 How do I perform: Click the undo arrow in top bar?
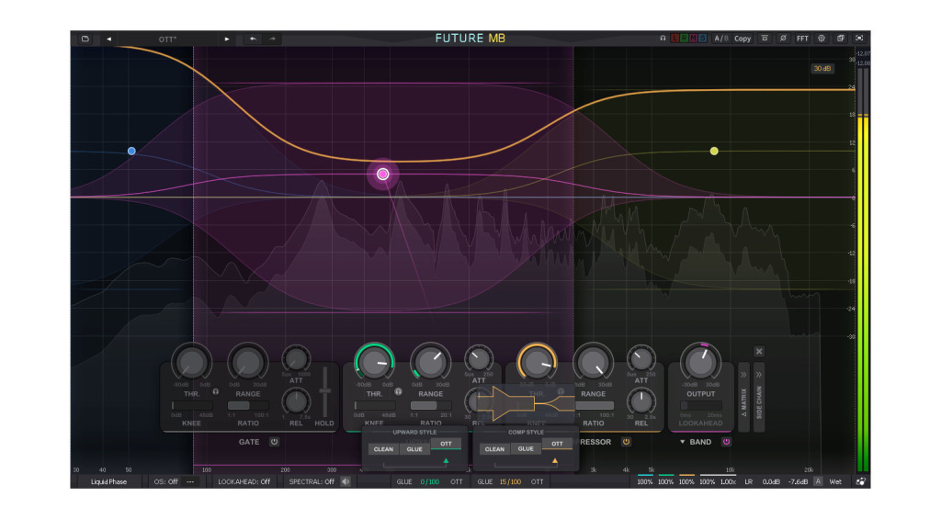click(253, 39)
